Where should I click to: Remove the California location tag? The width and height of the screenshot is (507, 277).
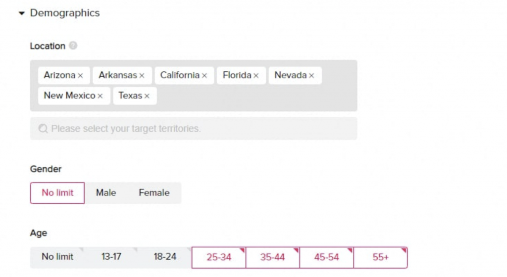204,76
